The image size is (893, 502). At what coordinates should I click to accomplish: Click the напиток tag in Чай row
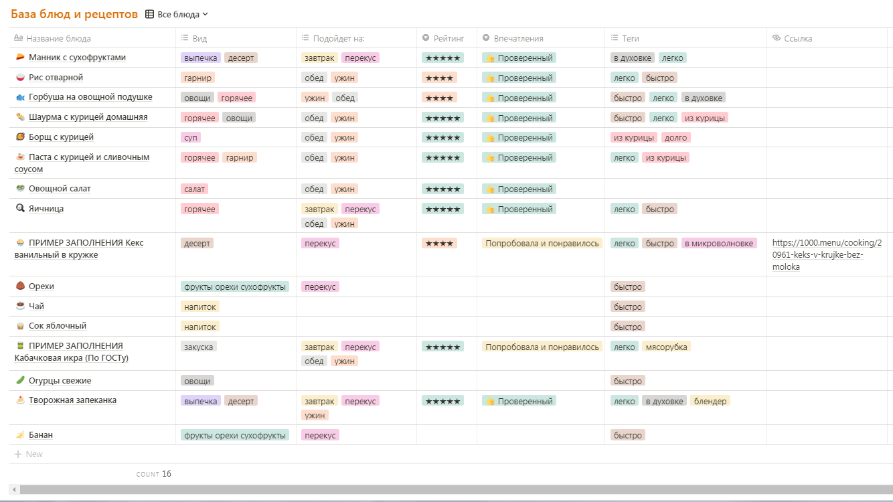pos(200,307)
